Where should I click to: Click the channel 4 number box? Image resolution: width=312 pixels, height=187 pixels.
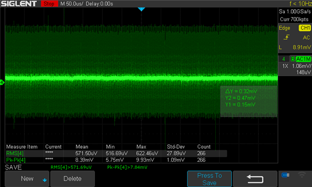click(284, 59)
